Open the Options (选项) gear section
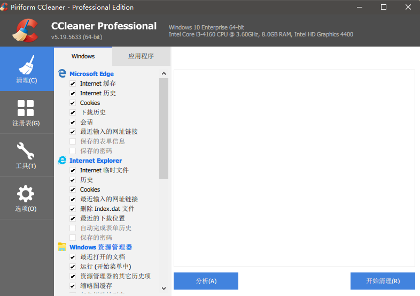 27,198
